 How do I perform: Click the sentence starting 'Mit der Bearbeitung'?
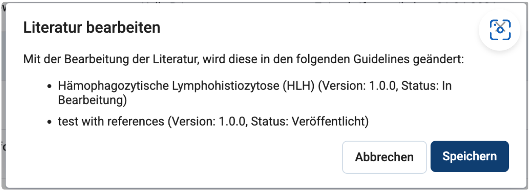(x=244, y=58)
